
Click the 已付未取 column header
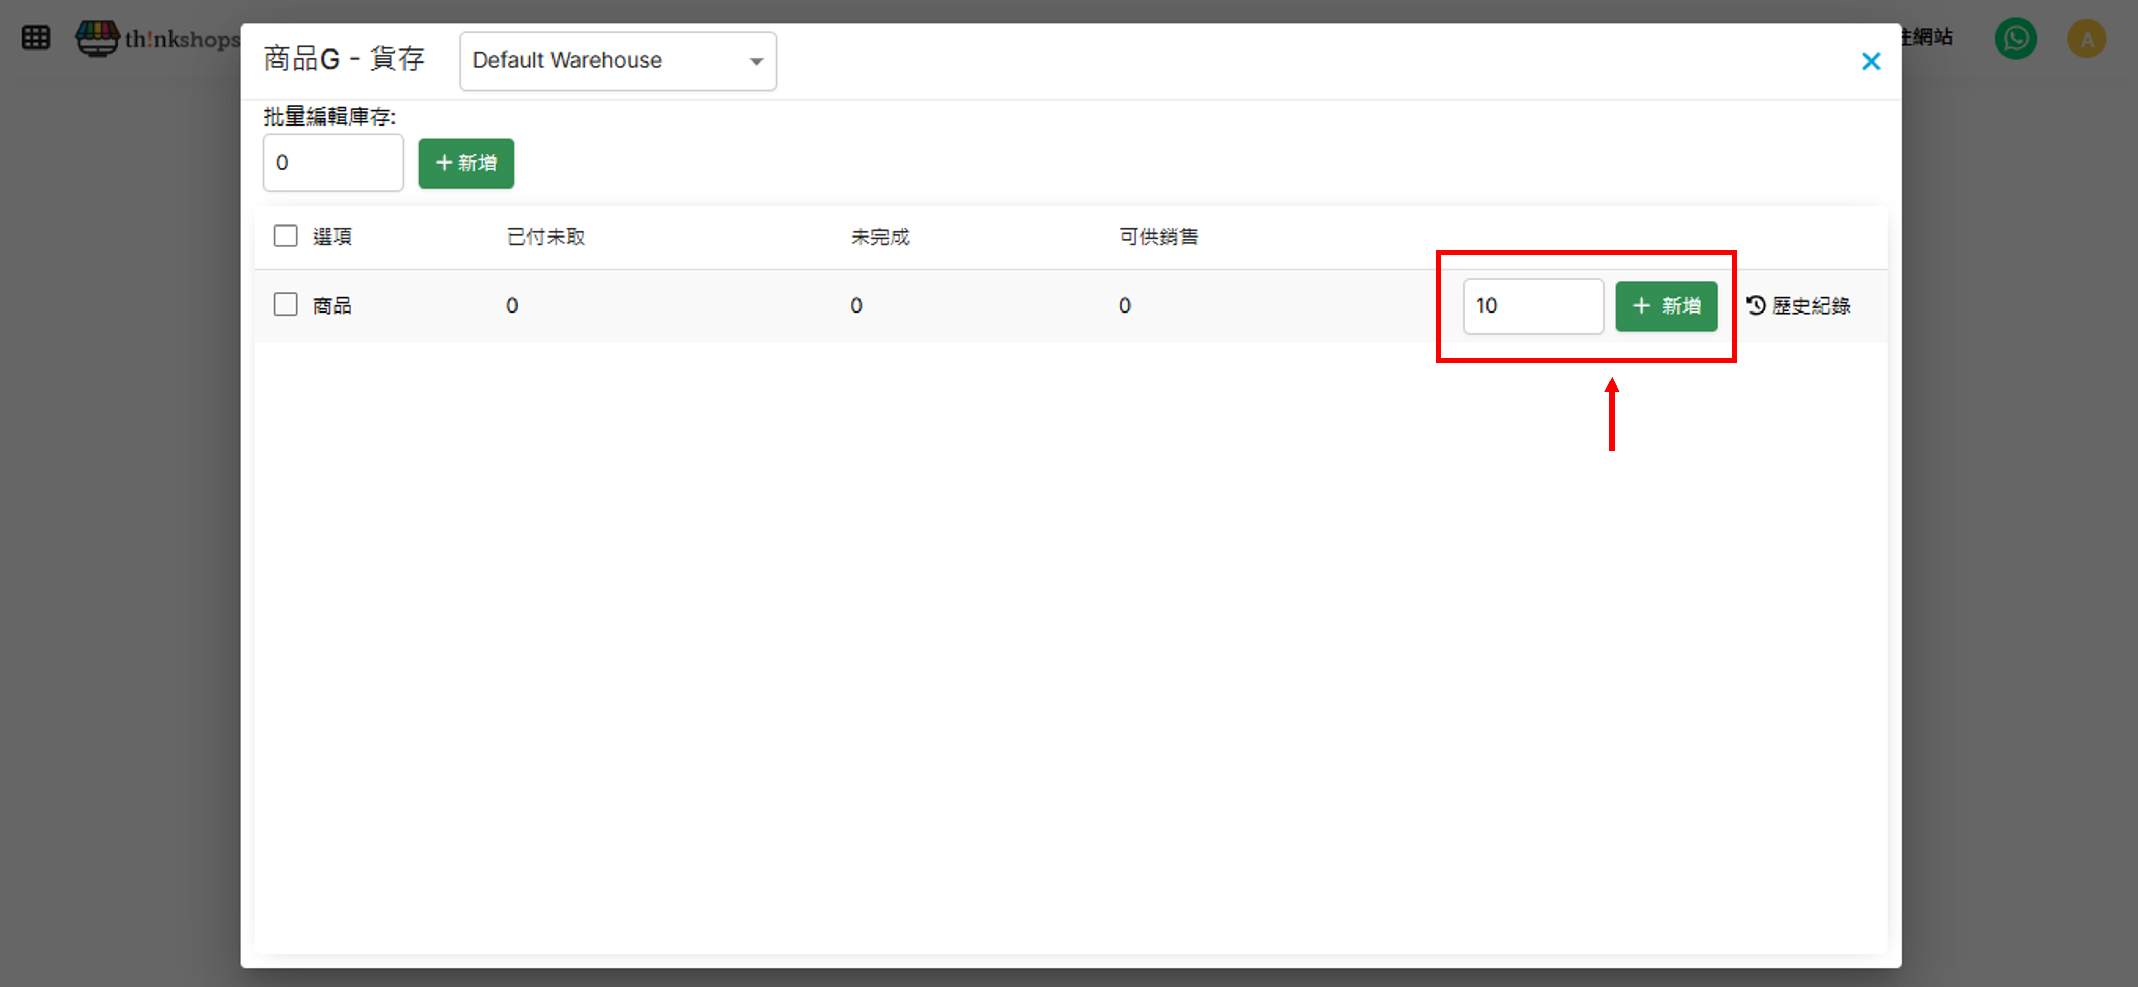tap(545, 236)
